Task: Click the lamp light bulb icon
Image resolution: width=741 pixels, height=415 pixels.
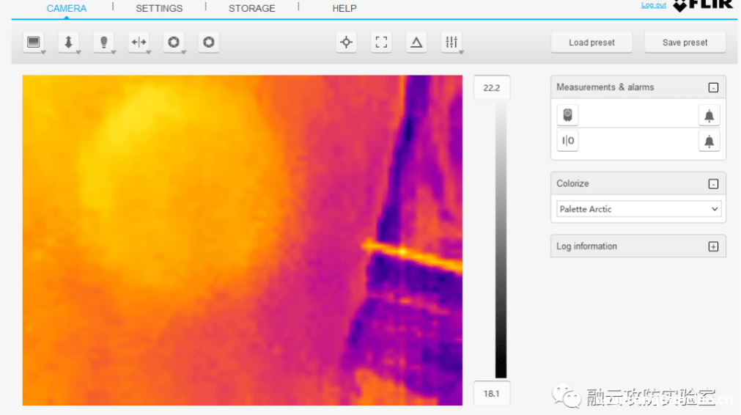Action: [x=103, y=43]
